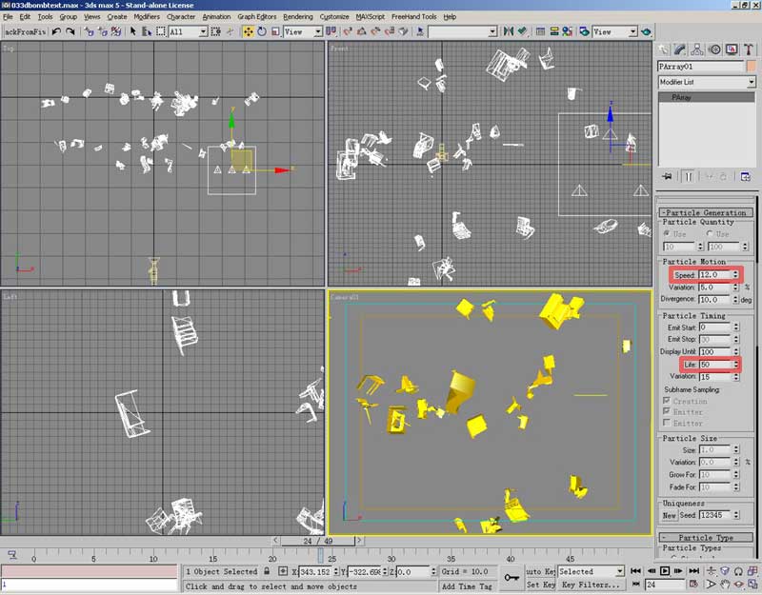762x595 pixels.
Task: Open the Selected key filter dropdown
Action: click(591, 571)
